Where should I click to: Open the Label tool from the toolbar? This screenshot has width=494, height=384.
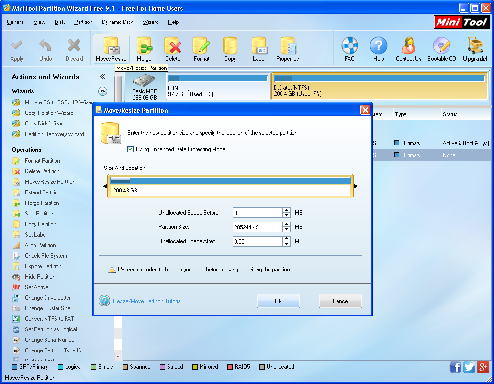[x=259, y=48]
